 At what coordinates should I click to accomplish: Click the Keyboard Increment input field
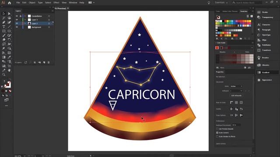pyautogui.click(x=236, y=125)
